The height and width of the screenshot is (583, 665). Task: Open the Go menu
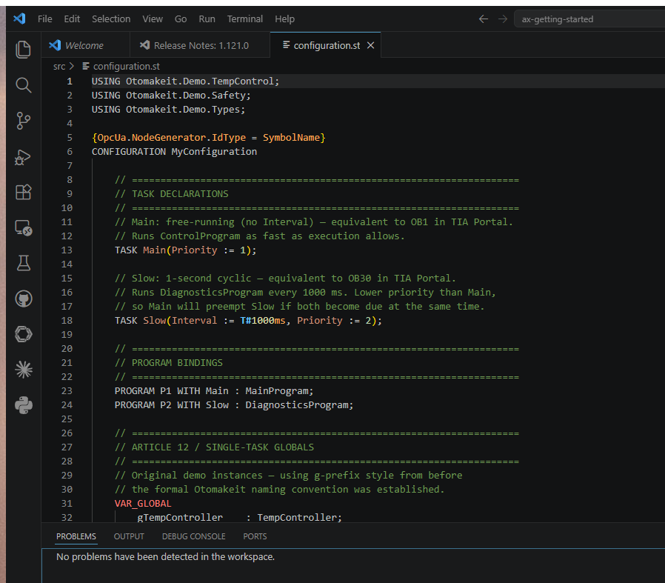(181, 19)
